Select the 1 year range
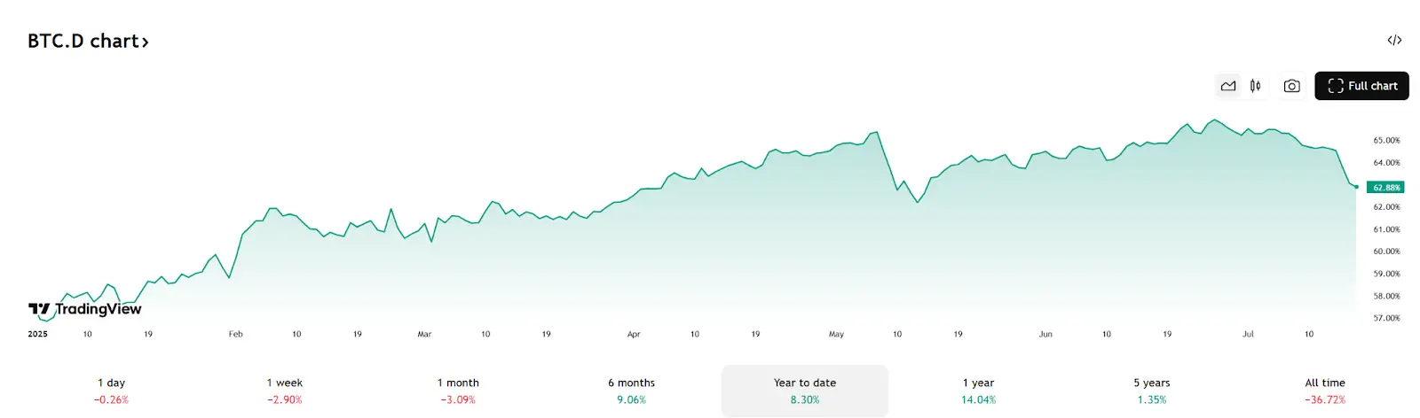 (978, 391)
